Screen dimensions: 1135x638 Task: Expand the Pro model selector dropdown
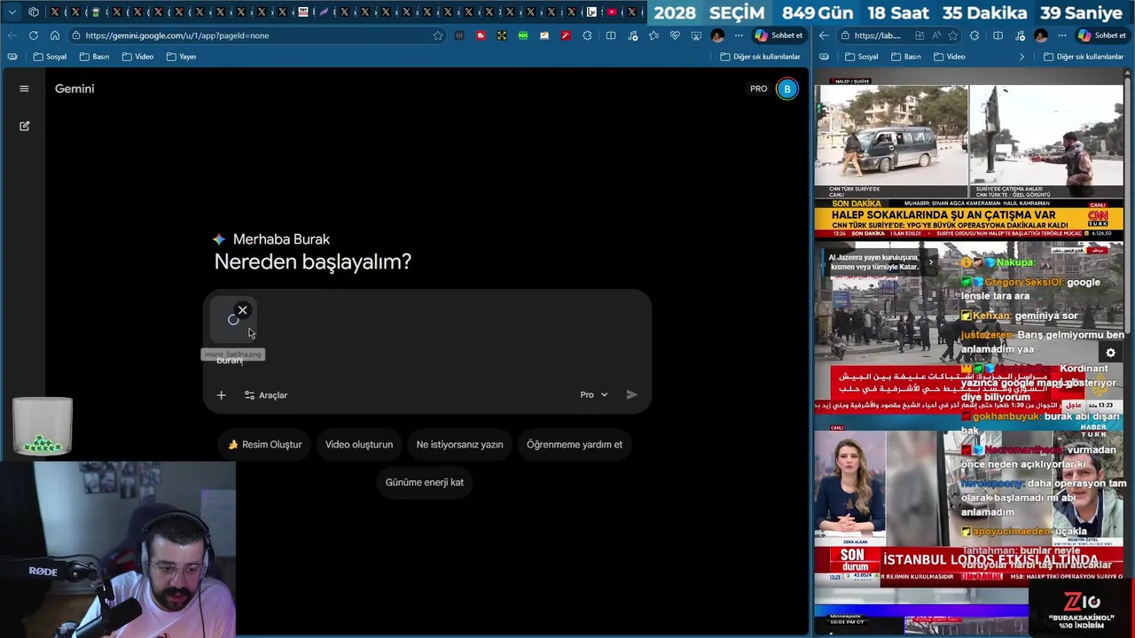(594, 394)
